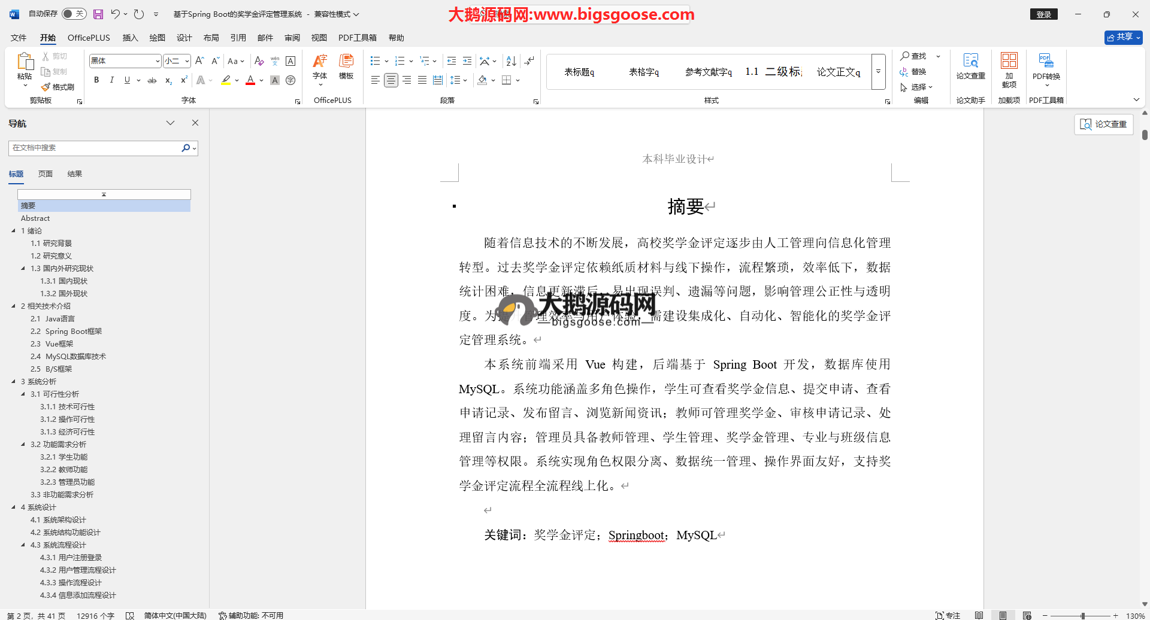Image resolution: width=1150 pixels, height=620 pixels.
Task: Open the OfficePLUS 模板 templates icon
Action: (346, 66)
